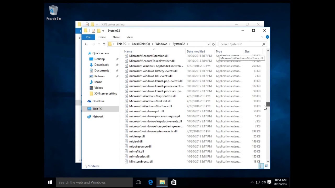Image resolution: width=335 pixels, height=188 pixels.
Task: Open the File menu
Action: pyautogui.click(x=88, y=37)
